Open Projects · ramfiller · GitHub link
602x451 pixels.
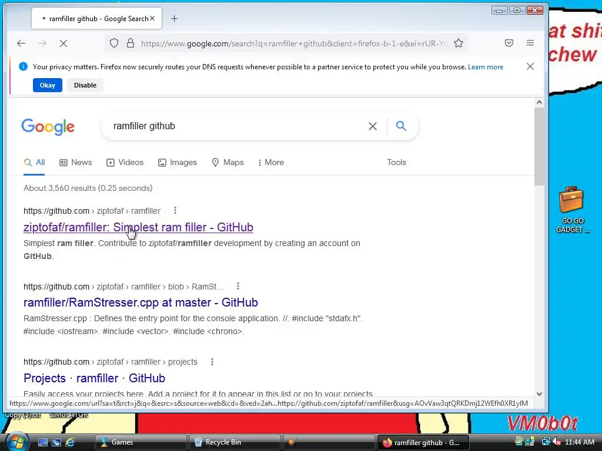(x=94, y=378)
